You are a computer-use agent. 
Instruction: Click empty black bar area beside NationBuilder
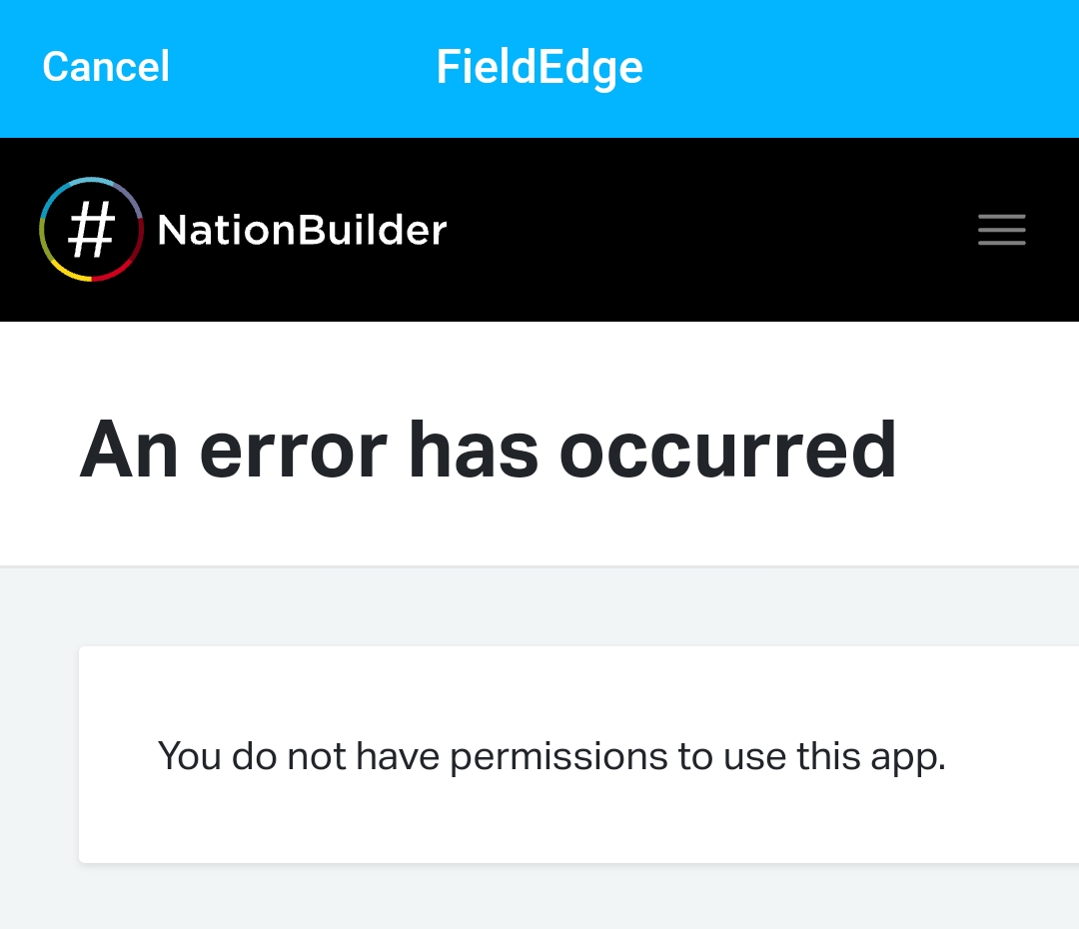point(699,230)
